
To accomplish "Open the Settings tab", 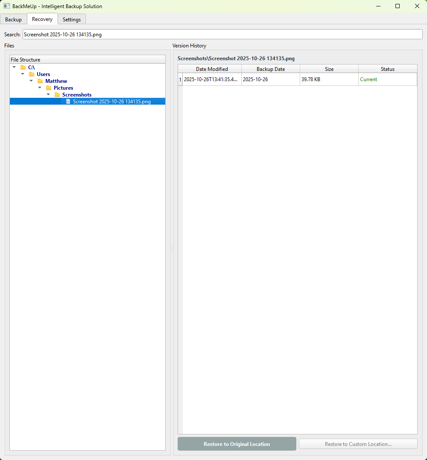I will click(x=71, y=19).
